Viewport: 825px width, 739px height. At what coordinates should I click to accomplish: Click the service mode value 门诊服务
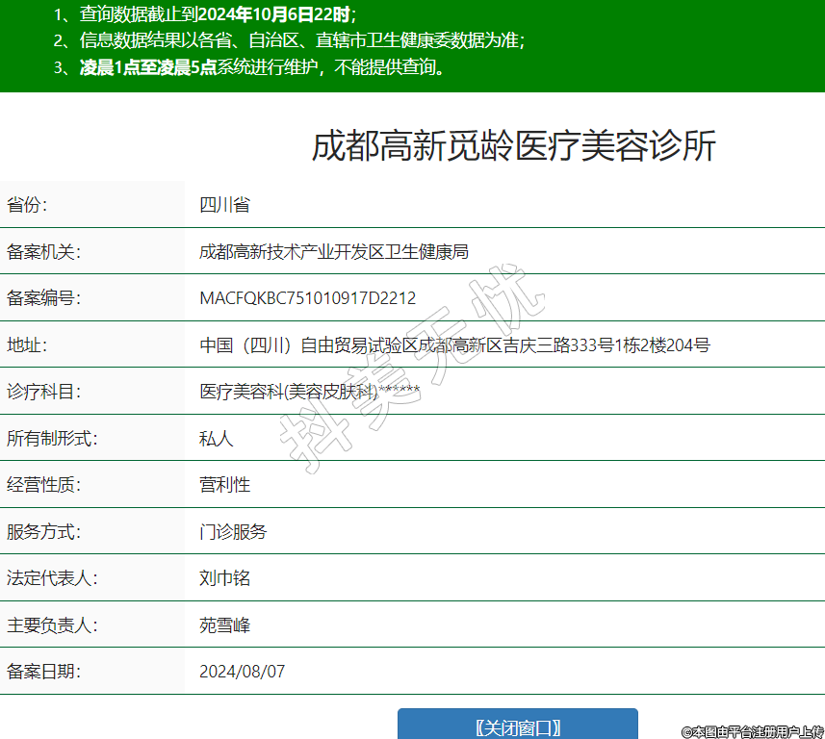[x=233, y=531]
